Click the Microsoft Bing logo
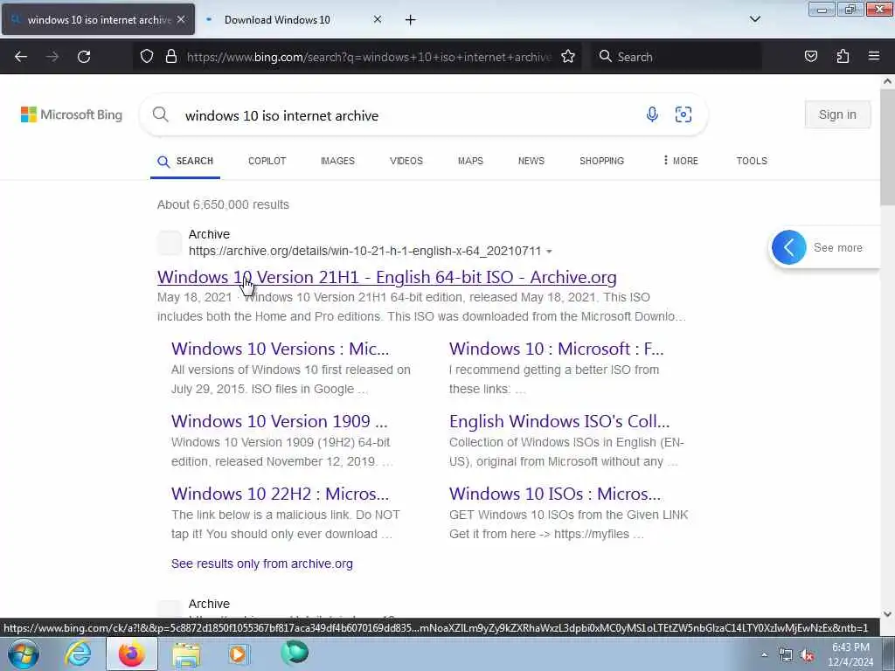Viewport: 895px width, 671px height. [72, 114]
